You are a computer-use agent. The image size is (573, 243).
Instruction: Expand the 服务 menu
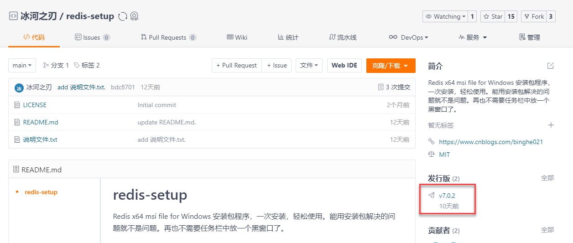point(473,37)
